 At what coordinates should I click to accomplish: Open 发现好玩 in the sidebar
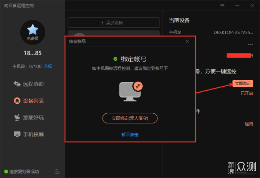pyautogui.click(x=29, y=117)
